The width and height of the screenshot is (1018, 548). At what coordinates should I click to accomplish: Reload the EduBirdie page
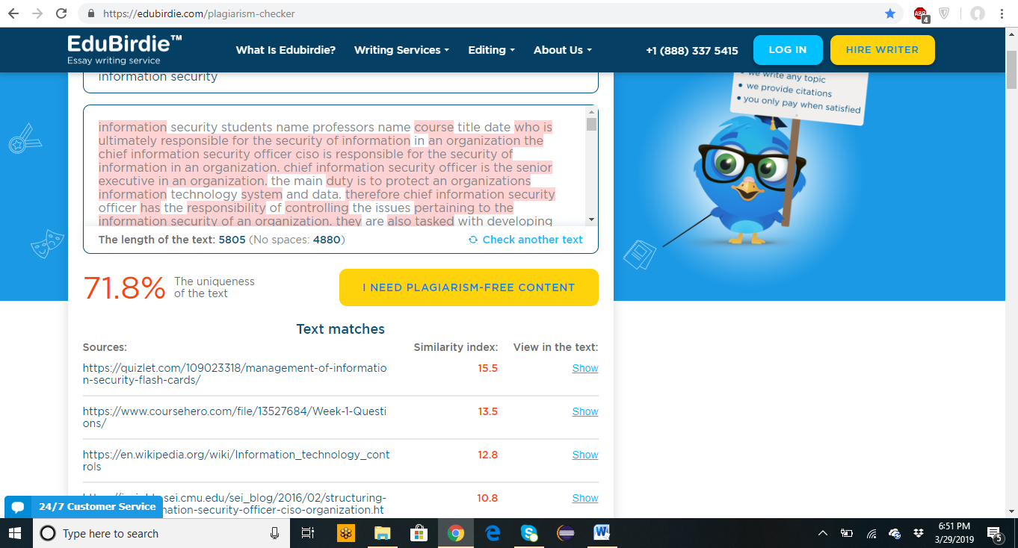pos(62,13)
